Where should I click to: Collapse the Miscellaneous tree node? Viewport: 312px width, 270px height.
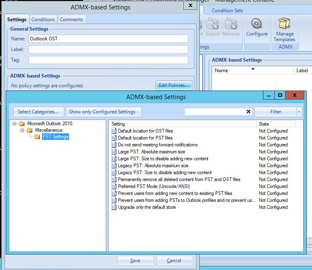(22, 131)
